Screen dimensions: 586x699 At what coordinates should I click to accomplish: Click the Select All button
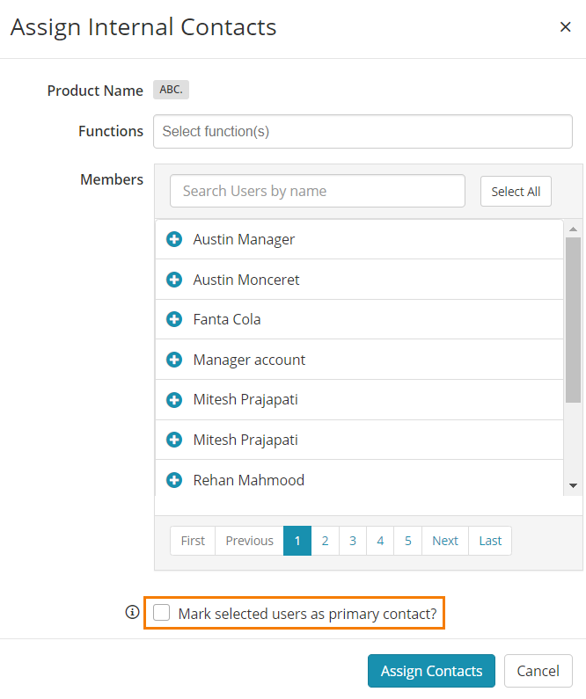tap(516, 192)
